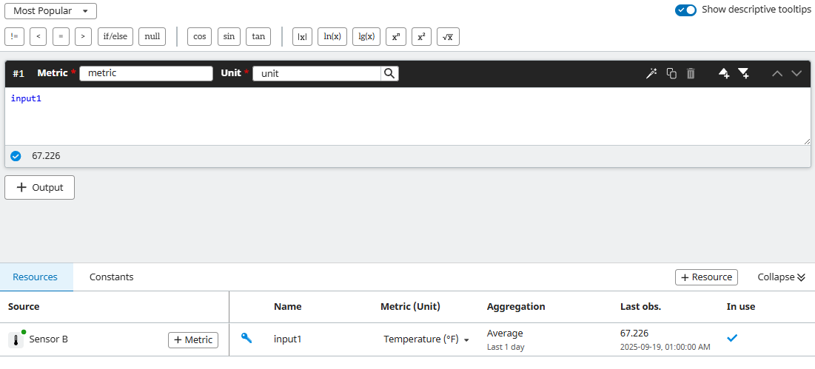Move output #1 up with the chevron
The width and height of the screenshot is (815, 369).
pos(777,73)
